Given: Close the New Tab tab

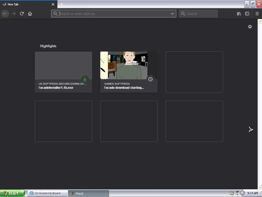Looking at the screenshot, I should (53, 4).
